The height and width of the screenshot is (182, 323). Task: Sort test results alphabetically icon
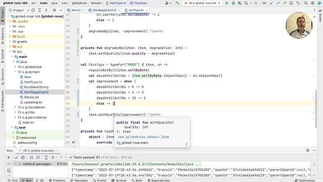pos(31,157)
